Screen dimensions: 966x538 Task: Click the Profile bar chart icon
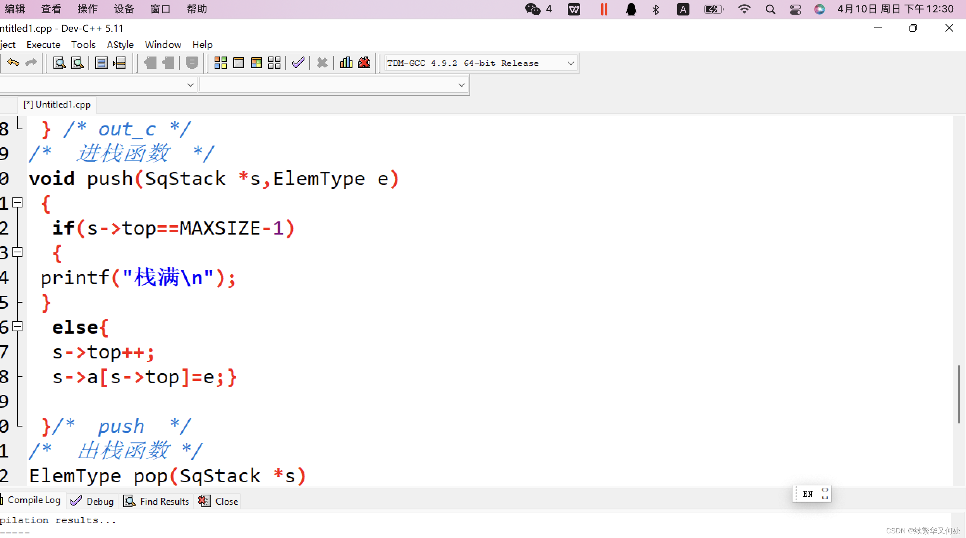tap(346, 63)
